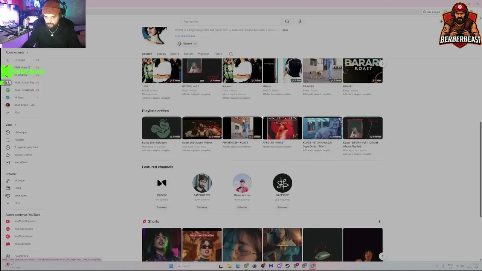Expand the Abonnements section header
The image size is (482, 271).
17,52
